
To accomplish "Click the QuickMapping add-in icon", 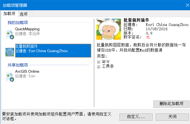I will click(x=10, y=35).
